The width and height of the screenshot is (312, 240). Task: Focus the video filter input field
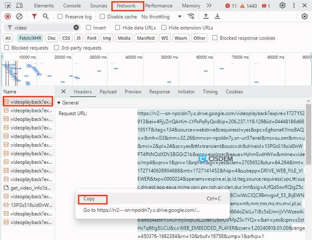coord(42,27)
